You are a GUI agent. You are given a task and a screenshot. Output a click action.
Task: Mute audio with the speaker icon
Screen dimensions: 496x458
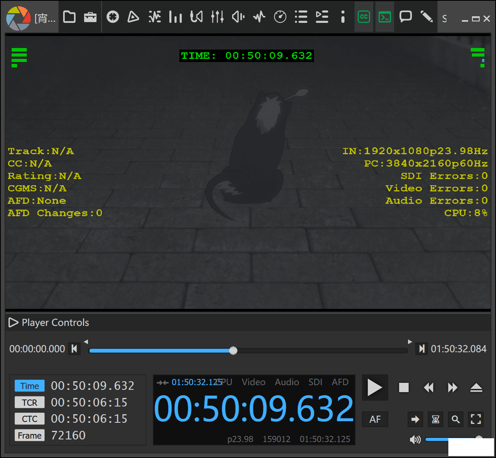[x=415, y=439]
